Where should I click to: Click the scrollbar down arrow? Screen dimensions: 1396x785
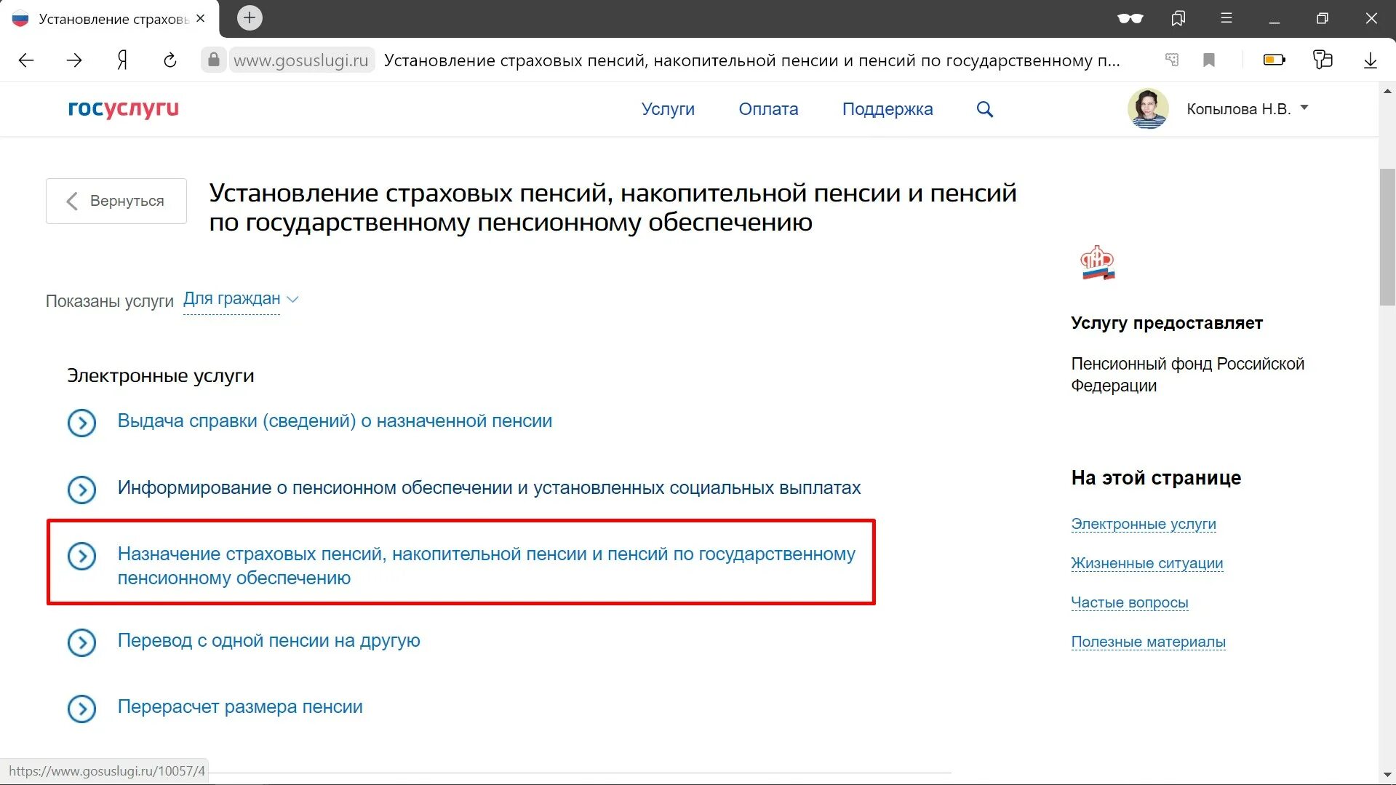point(1387,776)
